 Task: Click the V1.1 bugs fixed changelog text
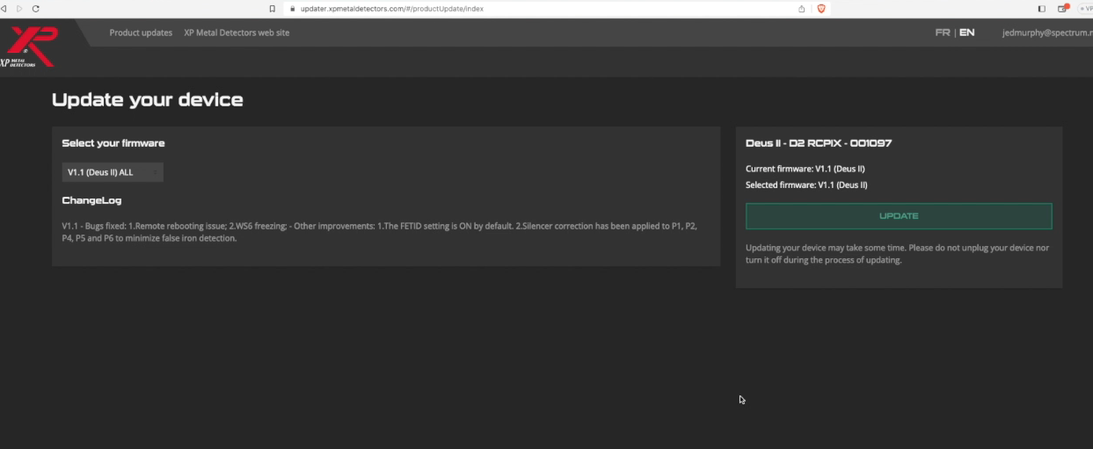pos(380,232)
